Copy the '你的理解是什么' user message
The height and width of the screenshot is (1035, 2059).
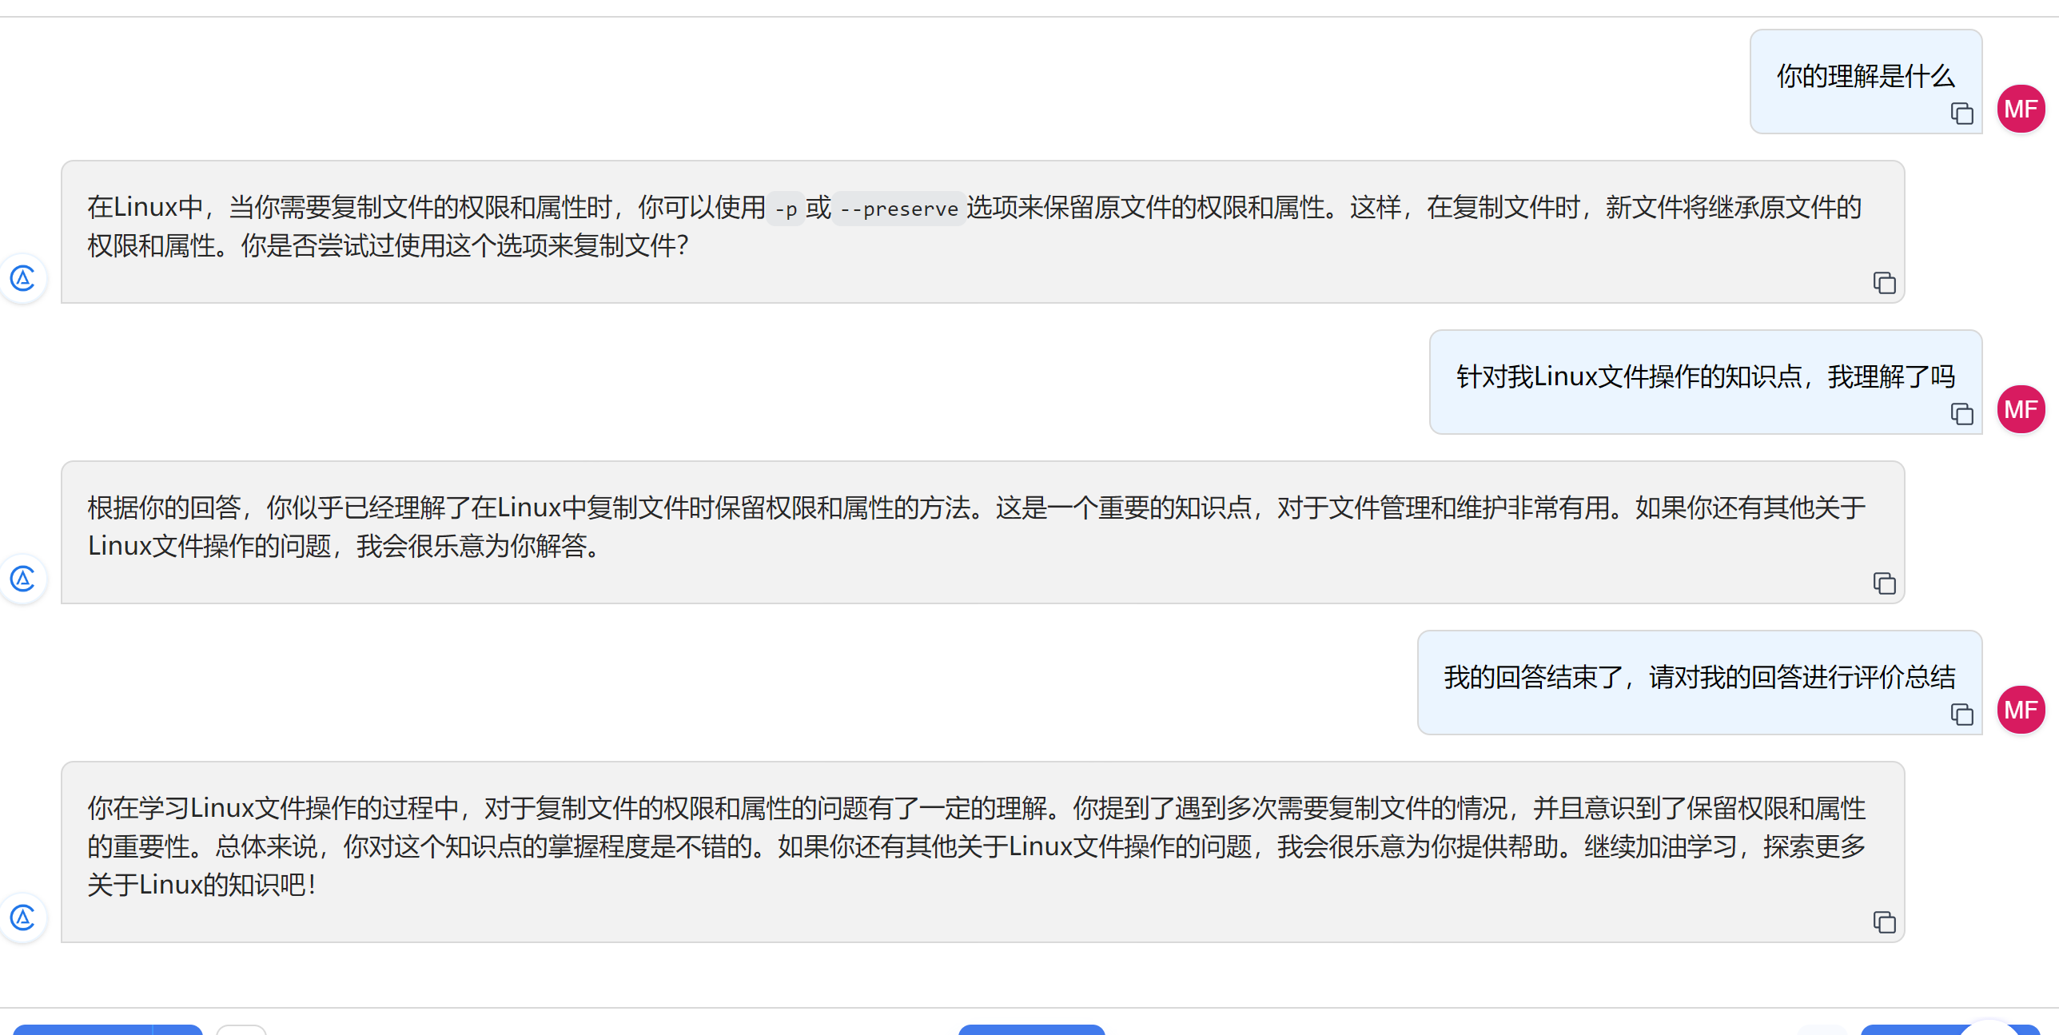coord(1961,113)
